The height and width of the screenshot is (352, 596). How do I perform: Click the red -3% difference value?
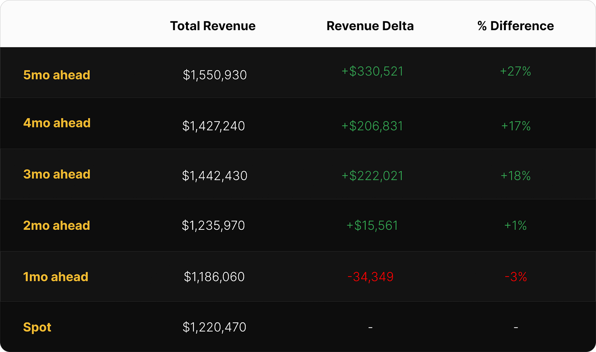coord(516,277)
